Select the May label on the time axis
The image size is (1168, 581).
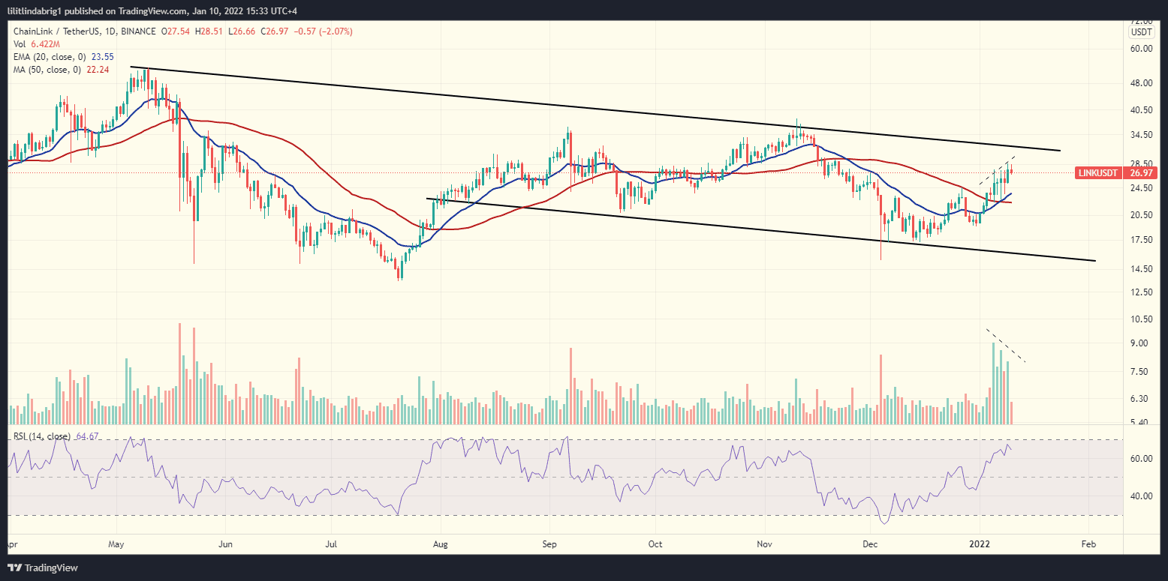116,544
